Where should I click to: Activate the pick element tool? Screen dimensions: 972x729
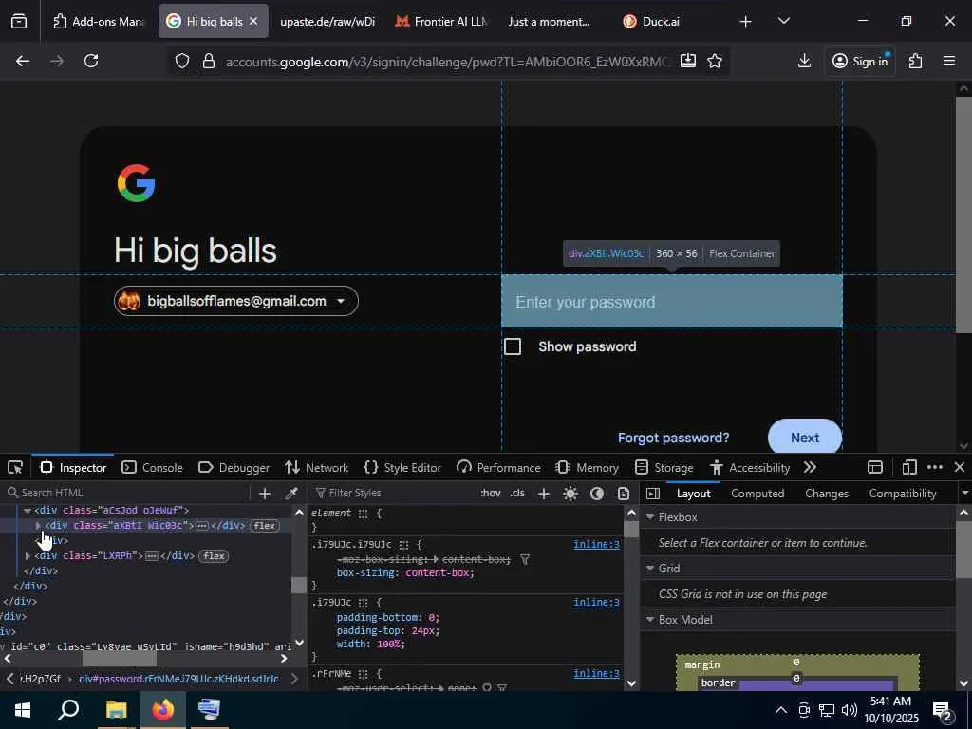point(15,467)
